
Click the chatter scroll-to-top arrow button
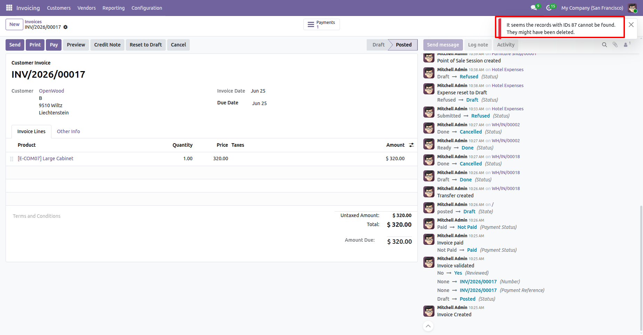pyautogui.click(x=428, y=326)
